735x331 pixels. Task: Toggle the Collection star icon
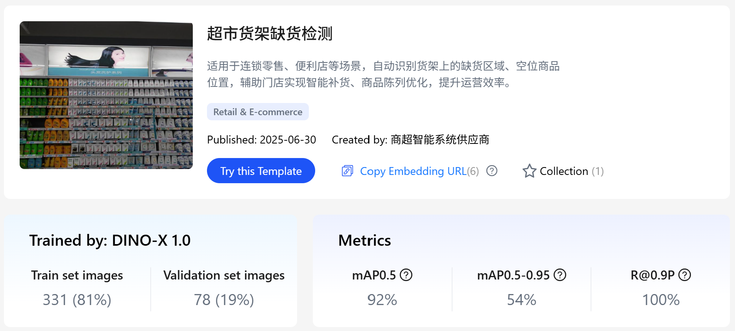529,171
